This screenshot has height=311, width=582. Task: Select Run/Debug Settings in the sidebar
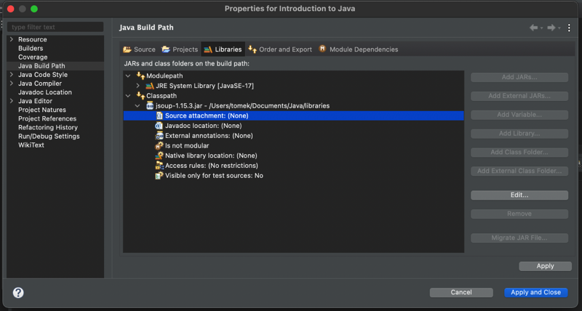pos(49,136)
